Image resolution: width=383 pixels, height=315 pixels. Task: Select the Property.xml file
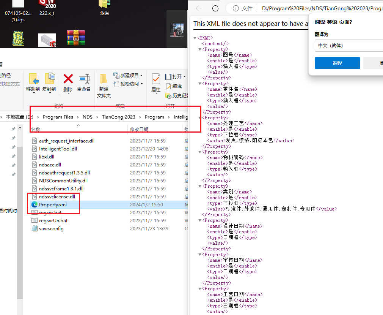click(53, 205)
